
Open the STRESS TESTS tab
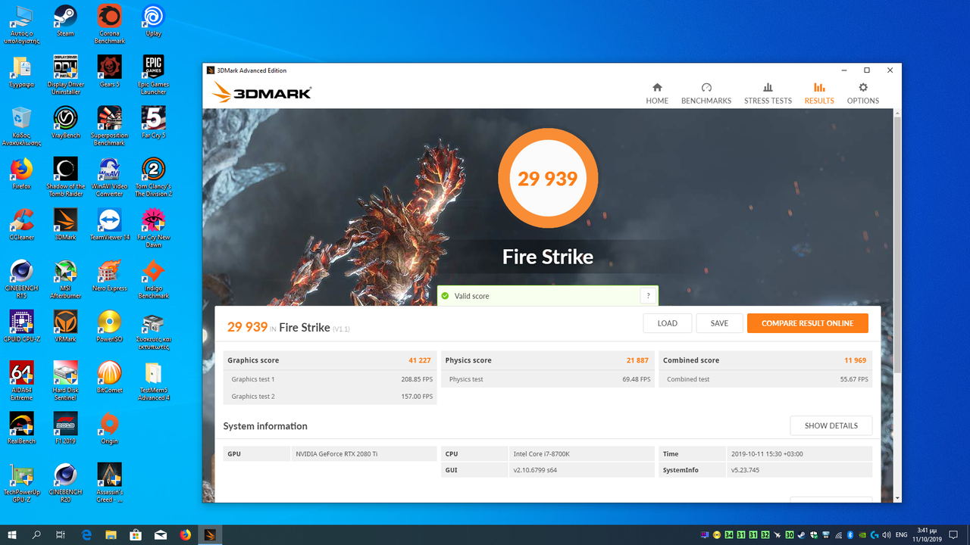(x=768, y=93)
